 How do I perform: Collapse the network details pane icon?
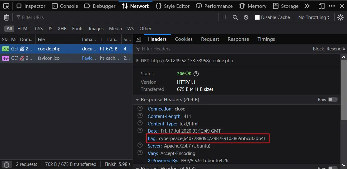pos(138,39)
